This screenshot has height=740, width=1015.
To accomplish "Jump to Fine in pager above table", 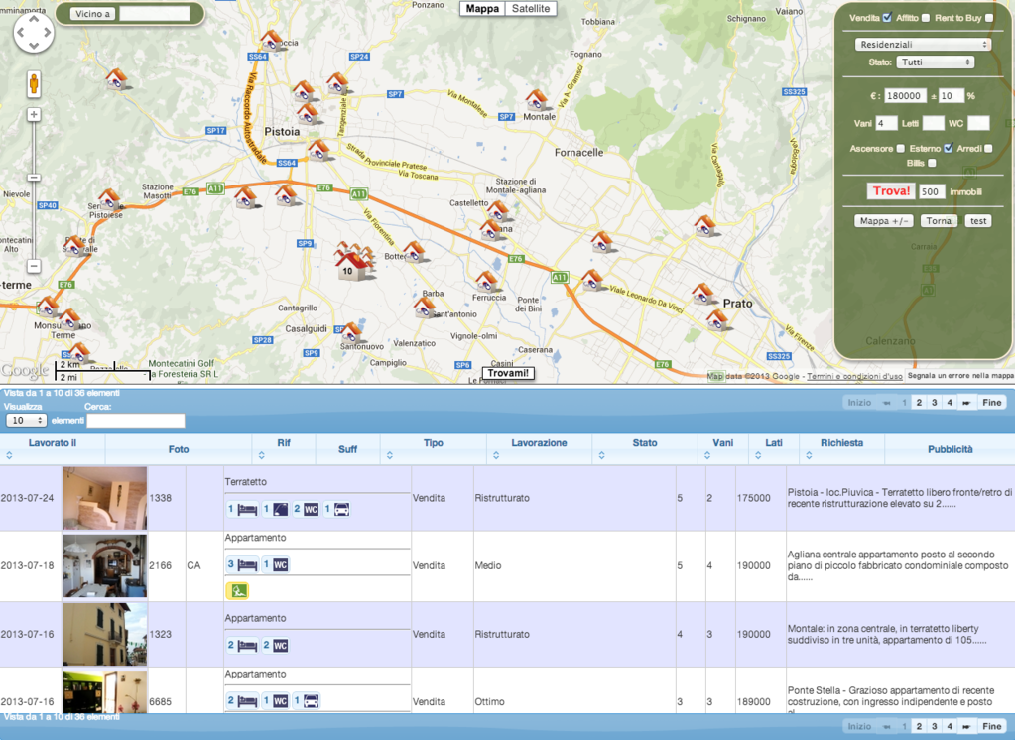I will pos(992,403).
